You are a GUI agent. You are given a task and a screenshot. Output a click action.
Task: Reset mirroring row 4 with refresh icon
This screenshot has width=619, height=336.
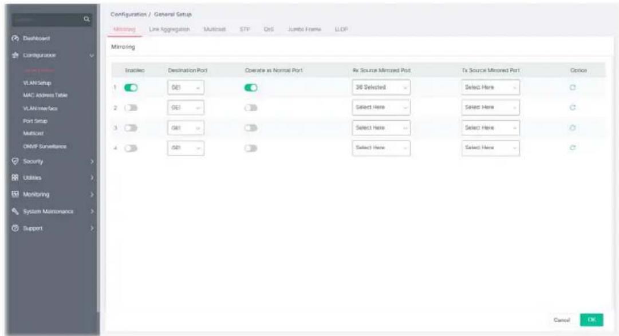click(573, 148)
